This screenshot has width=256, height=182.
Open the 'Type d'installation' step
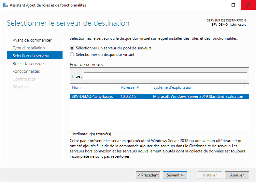29,48
